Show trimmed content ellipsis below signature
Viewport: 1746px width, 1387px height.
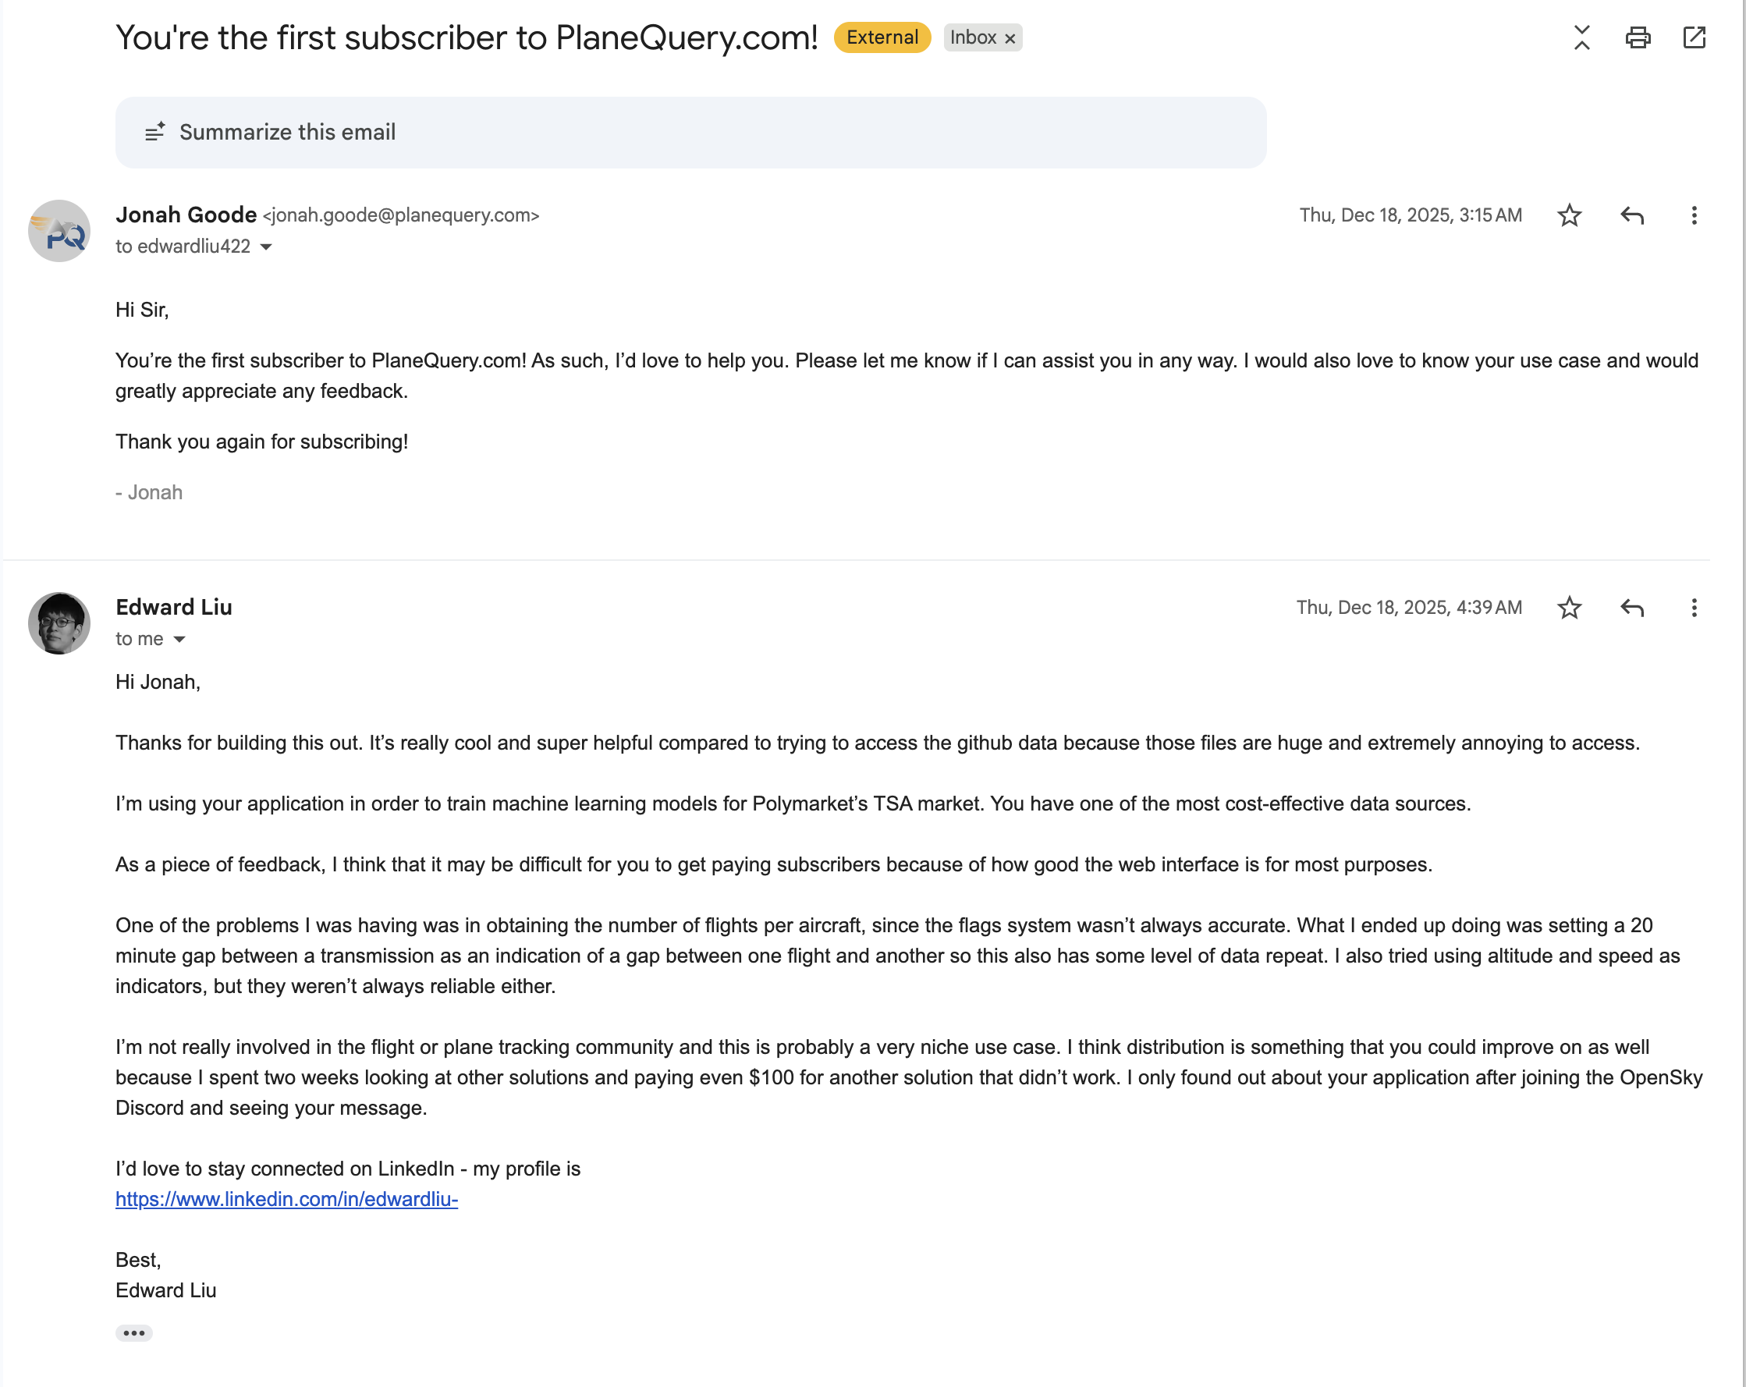point(133,1332)
